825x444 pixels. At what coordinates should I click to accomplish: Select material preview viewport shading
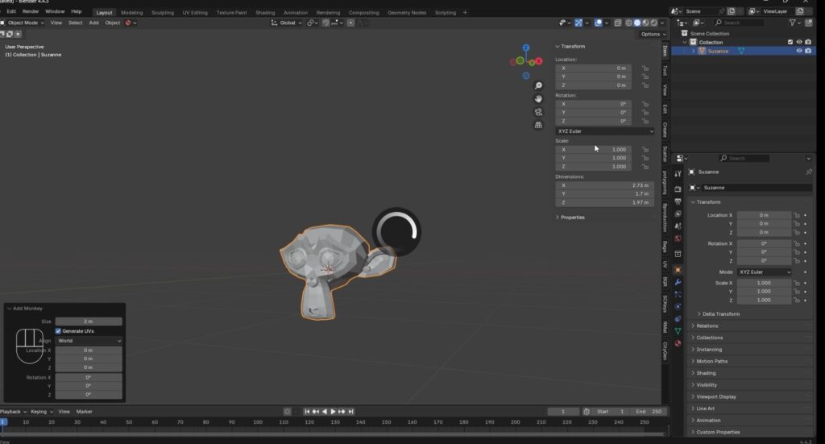click(x=645, y=23)
